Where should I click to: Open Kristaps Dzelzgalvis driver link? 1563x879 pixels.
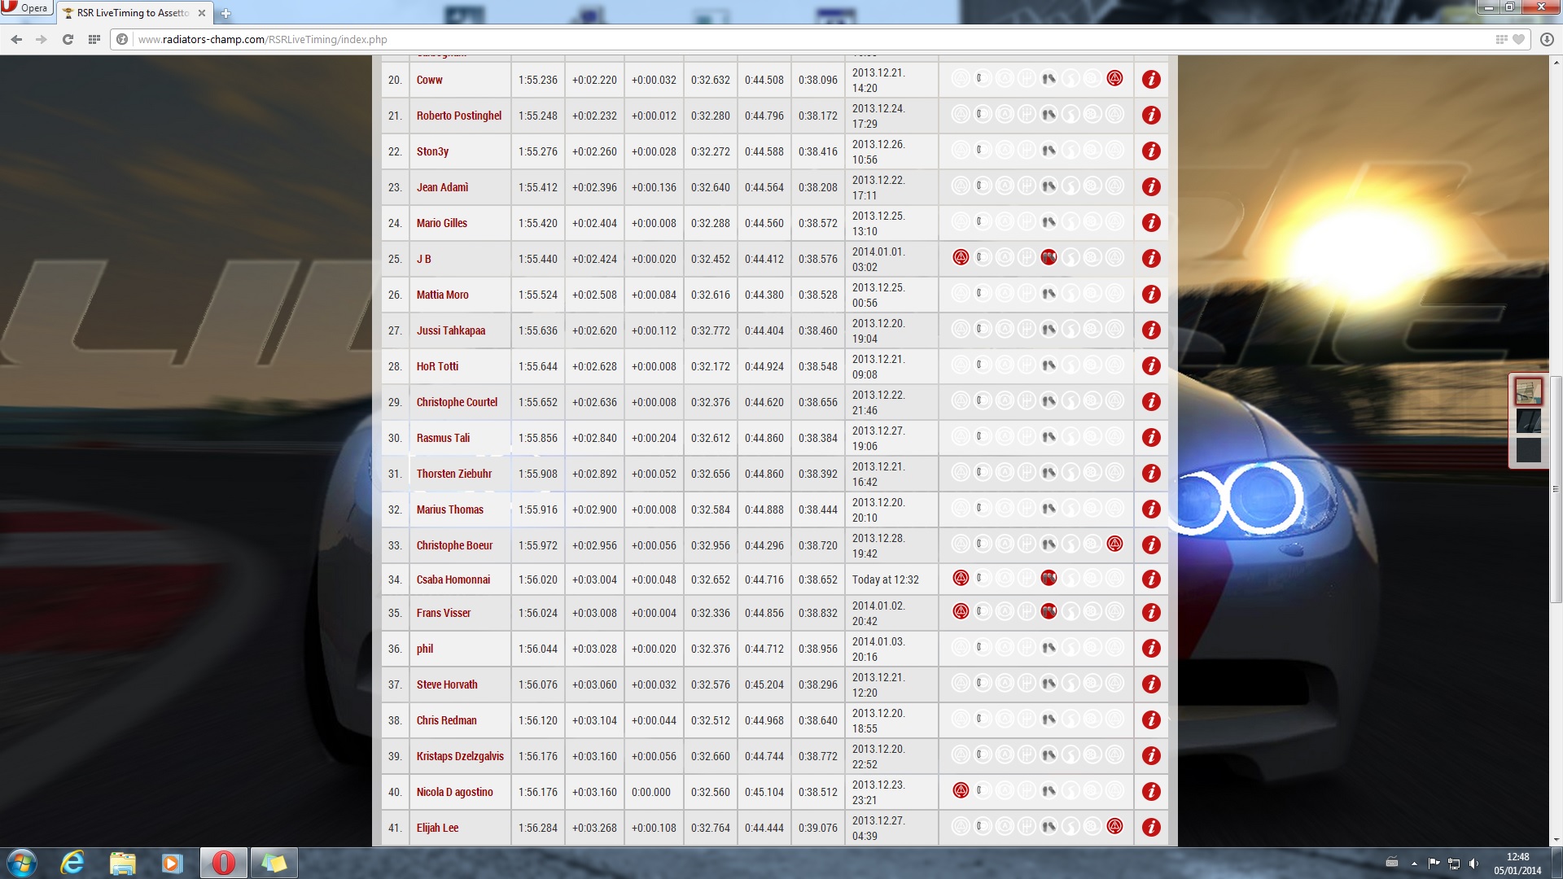460,756
